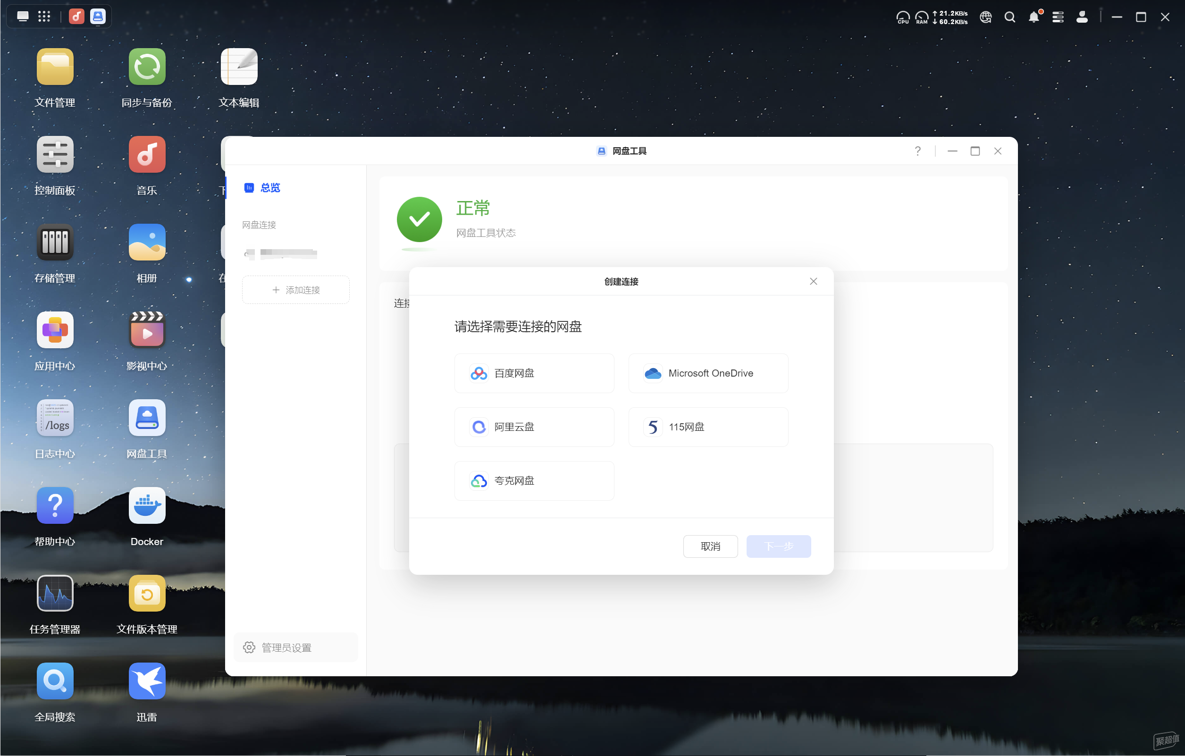Screen dimensions: 1185x756
Task: Switch to music app in top bar
Action: [76, 16]
